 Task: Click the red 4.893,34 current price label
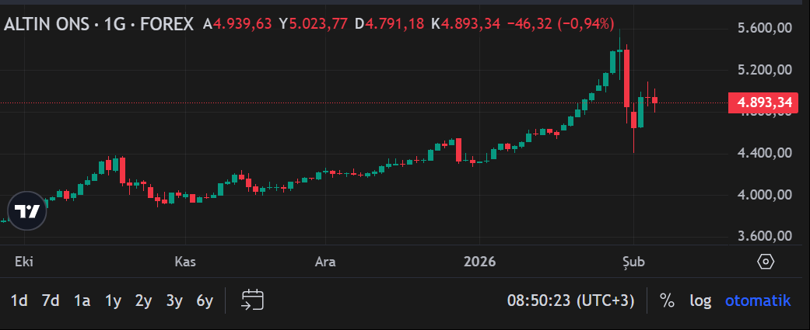[x=763, y=102]
